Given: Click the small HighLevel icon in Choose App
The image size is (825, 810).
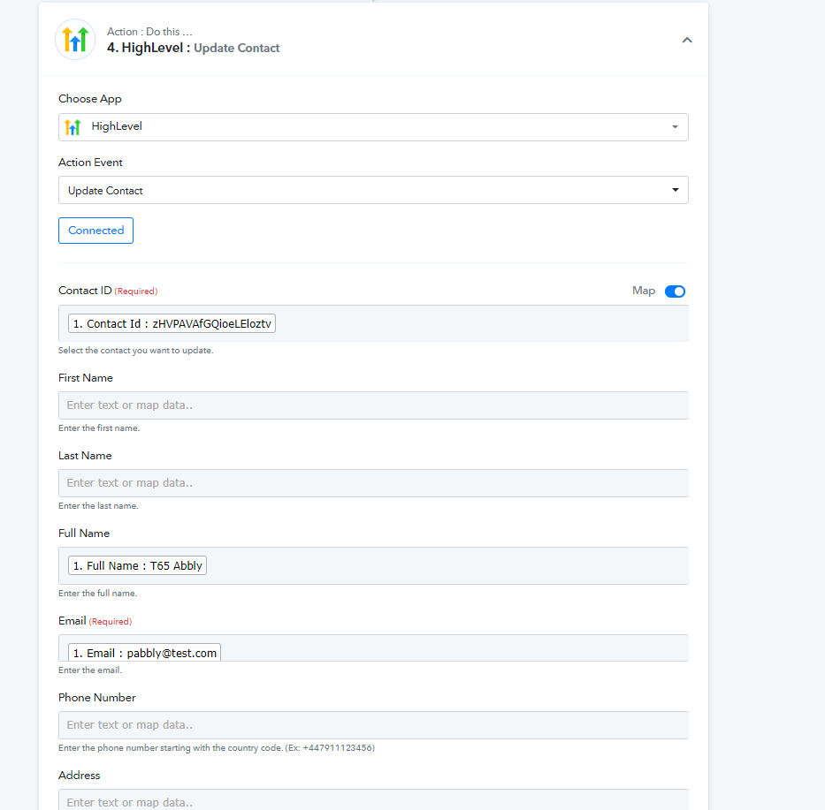Looking at the screenshot, I should (73, 127).
